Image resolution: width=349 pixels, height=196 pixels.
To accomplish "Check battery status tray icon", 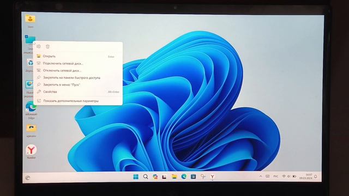I will click(x=294, y=176).
